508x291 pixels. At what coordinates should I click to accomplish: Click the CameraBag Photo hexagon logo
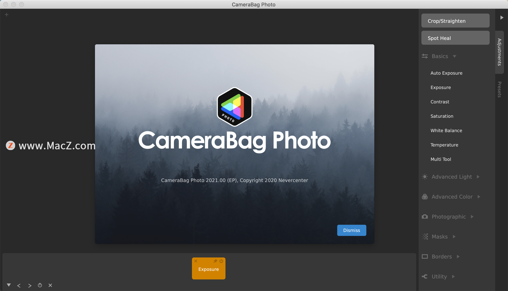pyautogui.click(x=234, y=107)
